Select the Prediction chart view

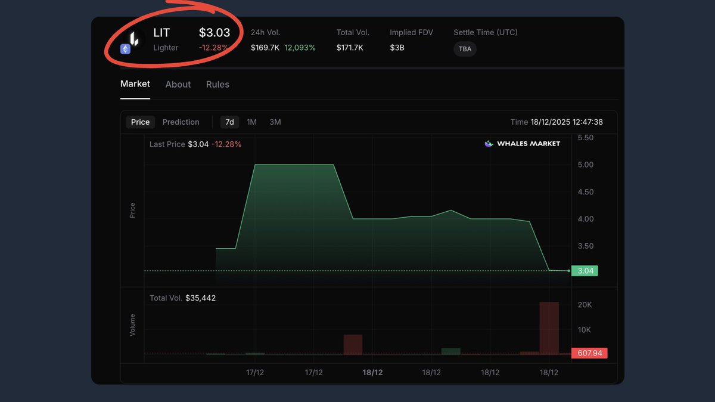coord(181,122)
